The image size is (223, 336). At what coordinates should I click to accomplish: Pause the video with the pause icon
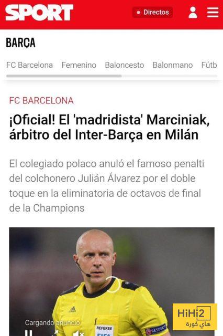coord(29,333)
